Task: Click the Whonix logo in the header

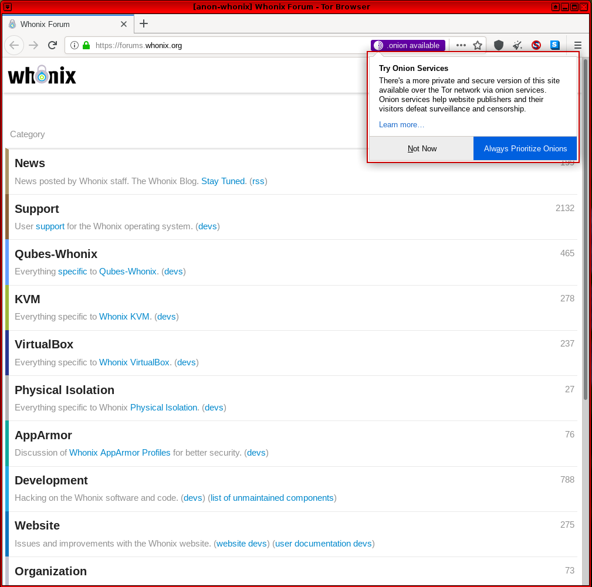Action: [x=42, y=76]
